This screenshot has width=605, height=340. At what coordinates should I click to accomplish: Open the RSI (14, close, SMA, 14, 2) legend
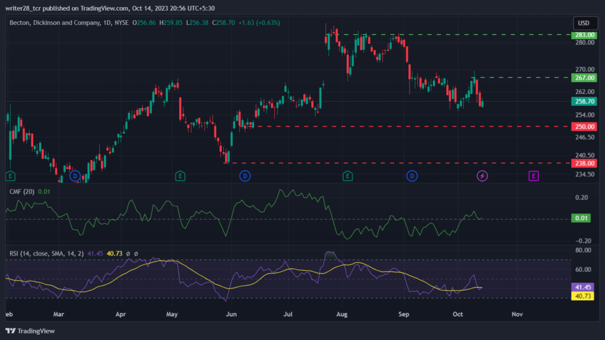click(x=46, y=254)
